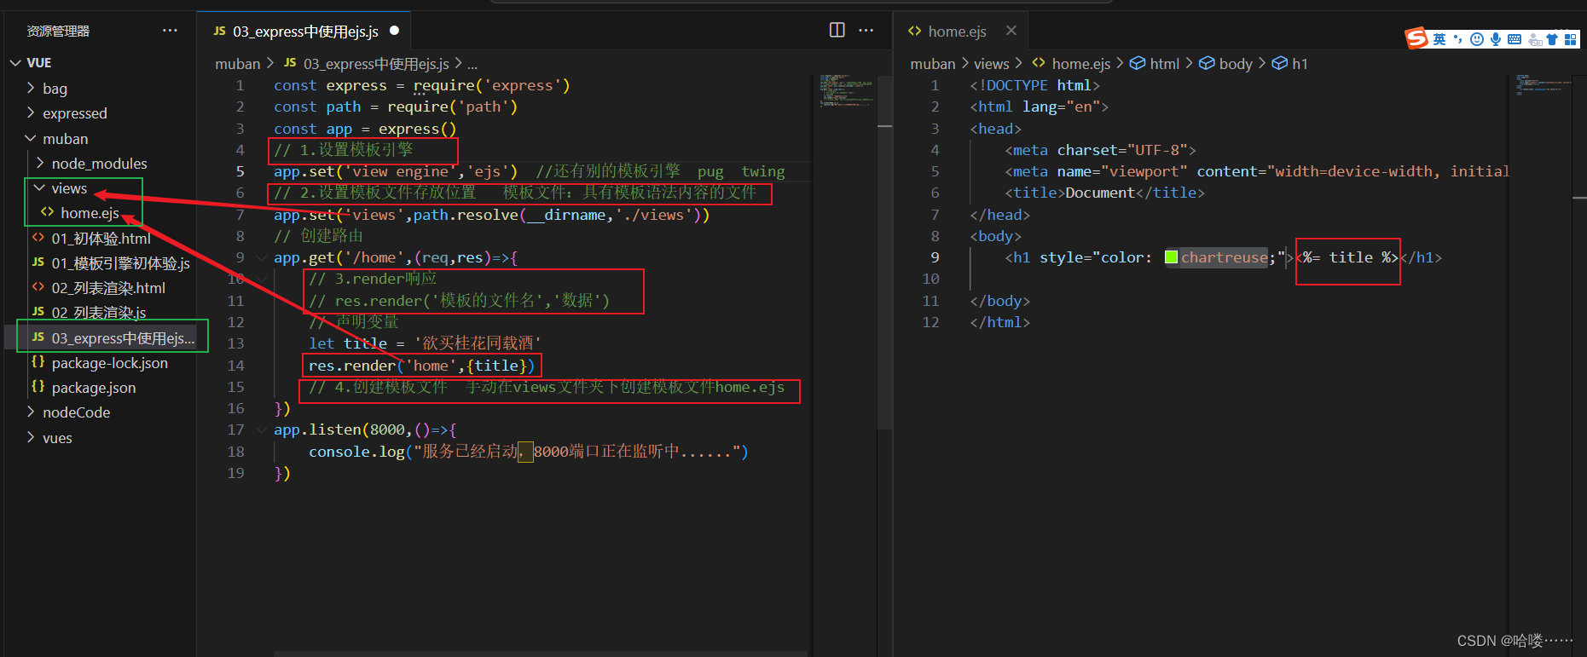Close the home.ejs tab
Image resolution: width=1587 pixels, height=657 pixels.
(1011, 31)
